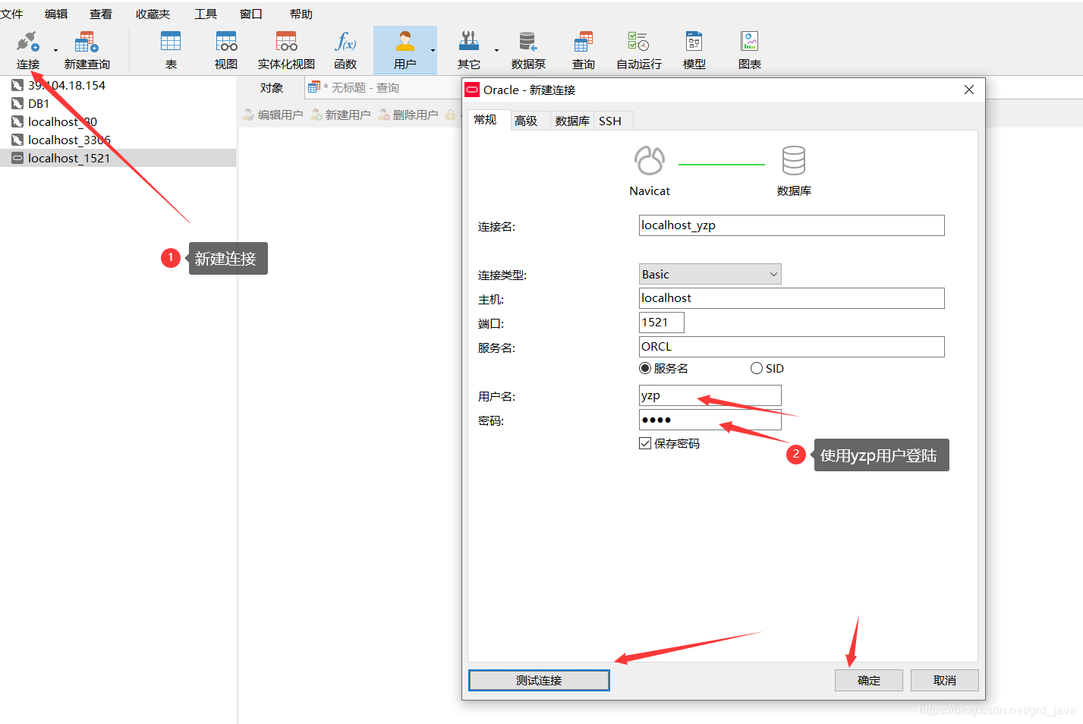The height and width of the screenshot is (724, 1083).
Task: Select the 服务名 radio button
Action: click(x=645, y=368)
